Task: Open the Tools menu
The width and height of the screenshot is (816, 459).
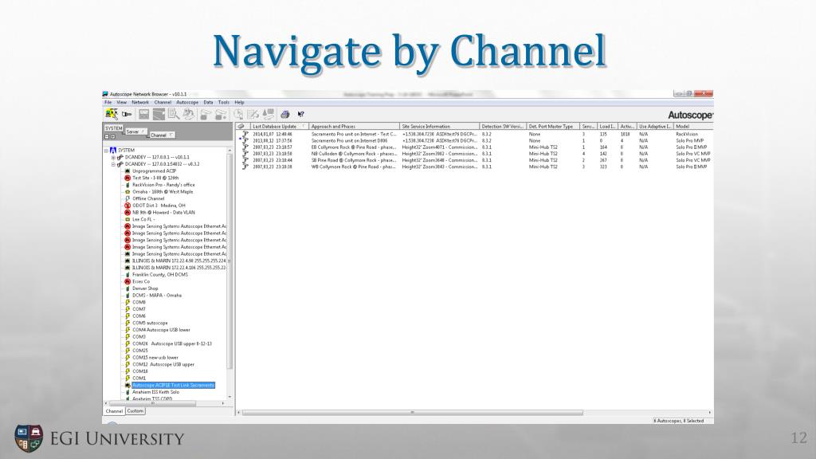Action: click(x=224, y=103)
